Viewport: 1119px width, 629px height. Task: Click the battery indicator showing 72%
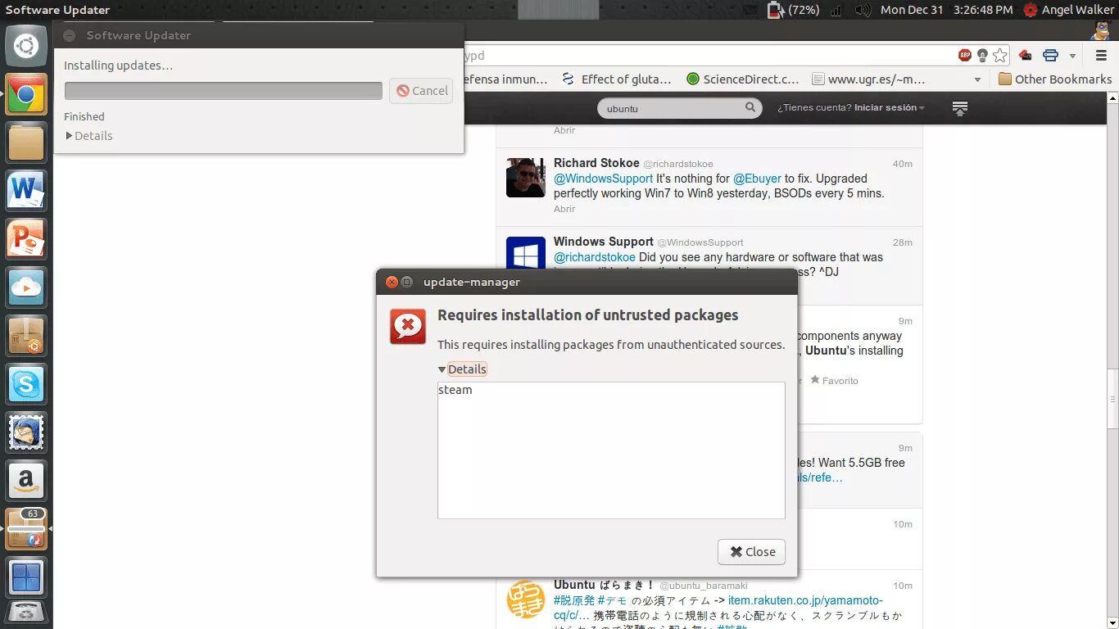coord(794,10)
